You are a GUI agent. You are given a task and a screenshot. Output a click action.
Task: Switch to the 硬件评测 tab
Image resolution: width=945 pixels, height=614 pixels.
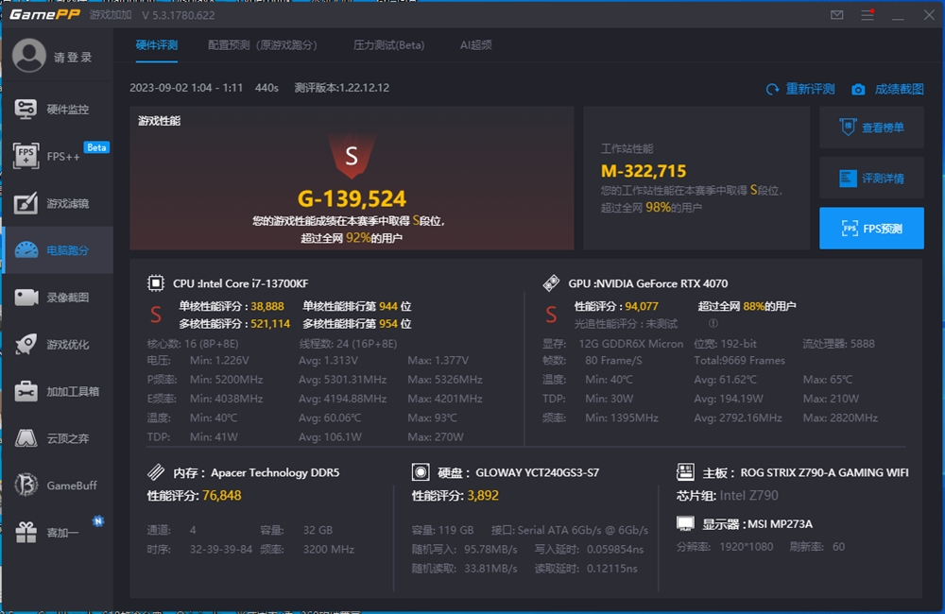point(156,45)
